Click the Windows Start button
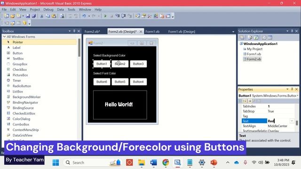Image resolution: width=301 pixels, height=169 pixels. pos(55,162)
